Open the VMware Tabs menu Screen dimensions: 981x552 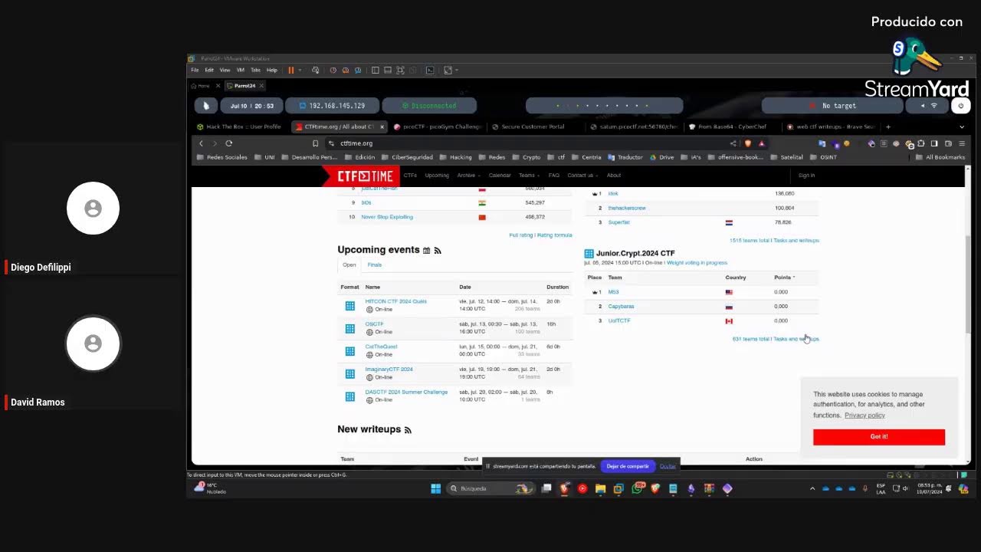click(x=255, y=70)
